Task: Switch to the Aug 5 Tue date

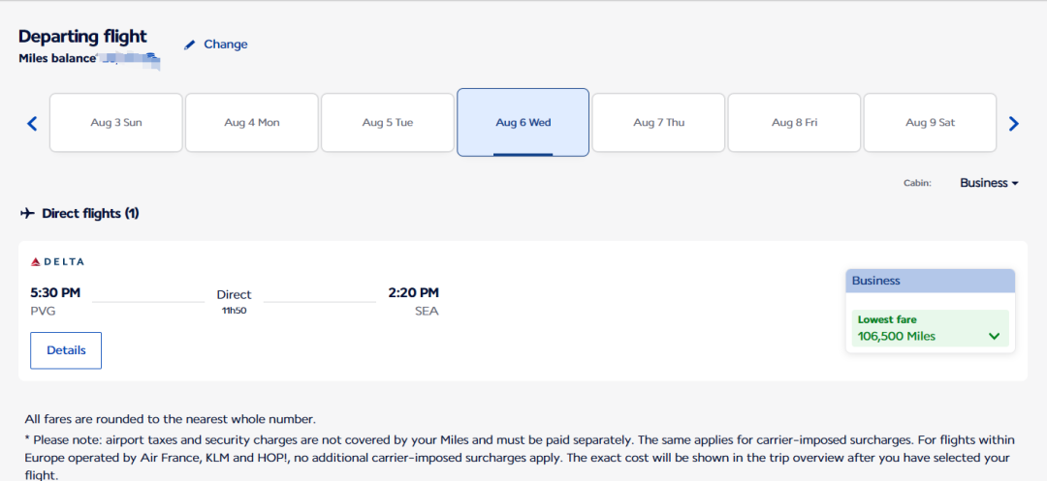Action: pos(388,123)
